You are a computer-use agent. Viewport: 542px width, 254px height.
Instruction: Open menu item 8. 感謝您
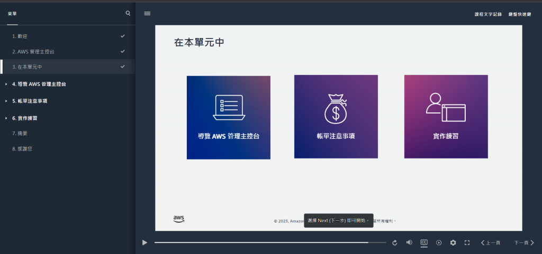[x=67, y=149]
